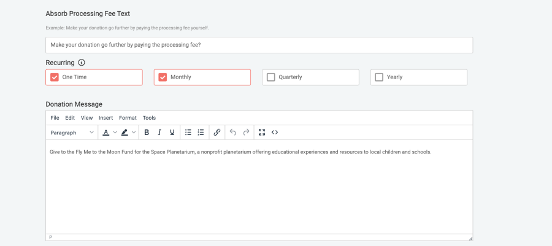Image resolution: width=552 pixels, height=246 pixels.
Task: Expand the Paragraph format dropdown
Action: (72, 133)
